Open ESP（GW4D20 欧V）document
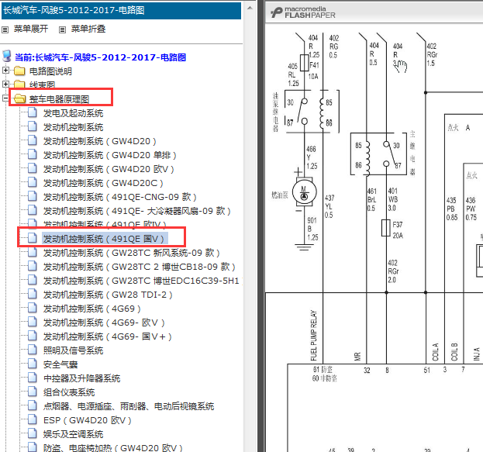Screen dimensions: 483x452 [88, 420]
